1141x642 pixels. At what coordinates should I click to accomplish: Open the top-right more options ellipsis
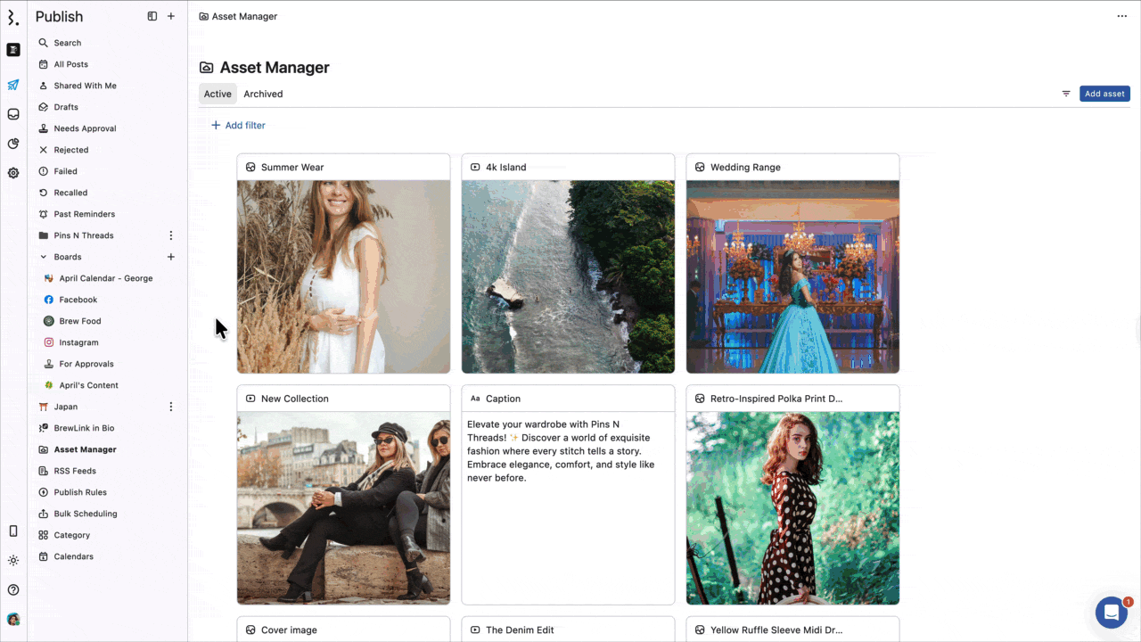1122,16
